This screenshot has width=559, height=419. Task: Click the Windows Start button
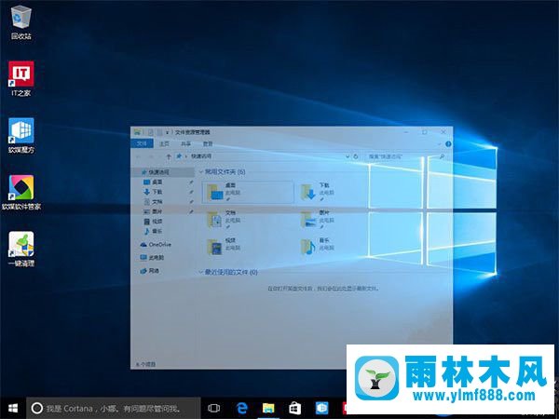coord(13,409)
